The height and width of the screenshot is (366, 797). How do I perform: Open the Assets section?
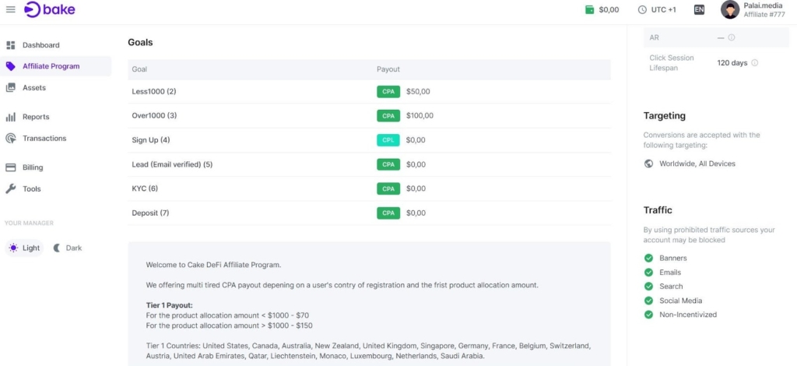point(34,88)
